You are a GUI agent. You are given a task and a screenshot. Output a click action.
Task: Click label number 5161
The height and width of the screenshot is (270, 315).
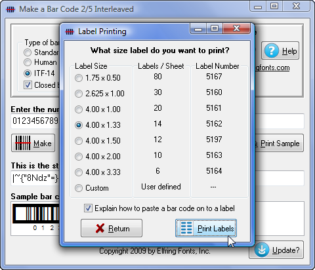[x=214, y=108]
